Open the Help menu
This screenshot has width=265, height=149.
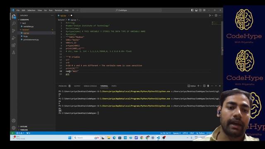[x=66, y=10]
